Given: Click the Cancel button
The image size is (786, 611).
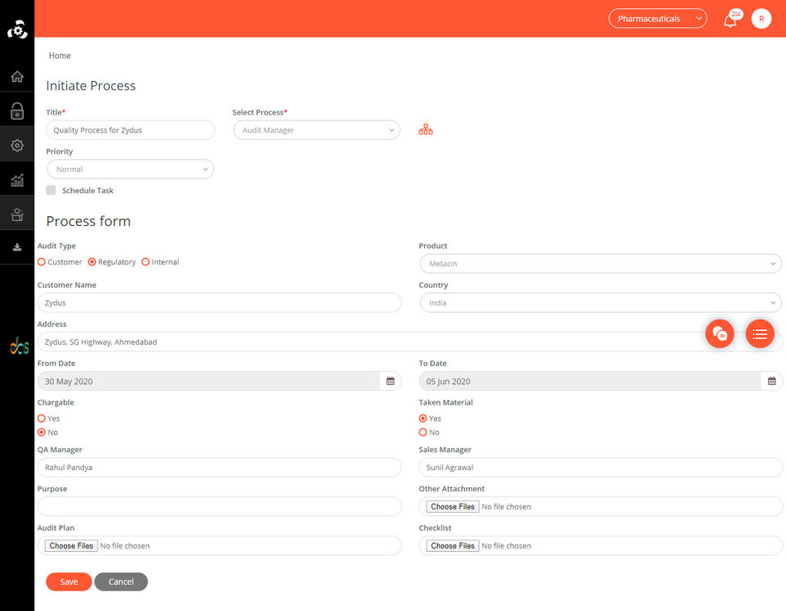Looking at the screenshot, I should [121, 582].
